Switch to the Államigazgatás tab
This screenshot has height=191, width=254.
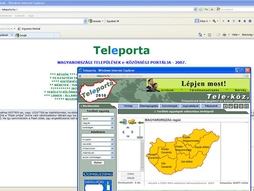149,106
